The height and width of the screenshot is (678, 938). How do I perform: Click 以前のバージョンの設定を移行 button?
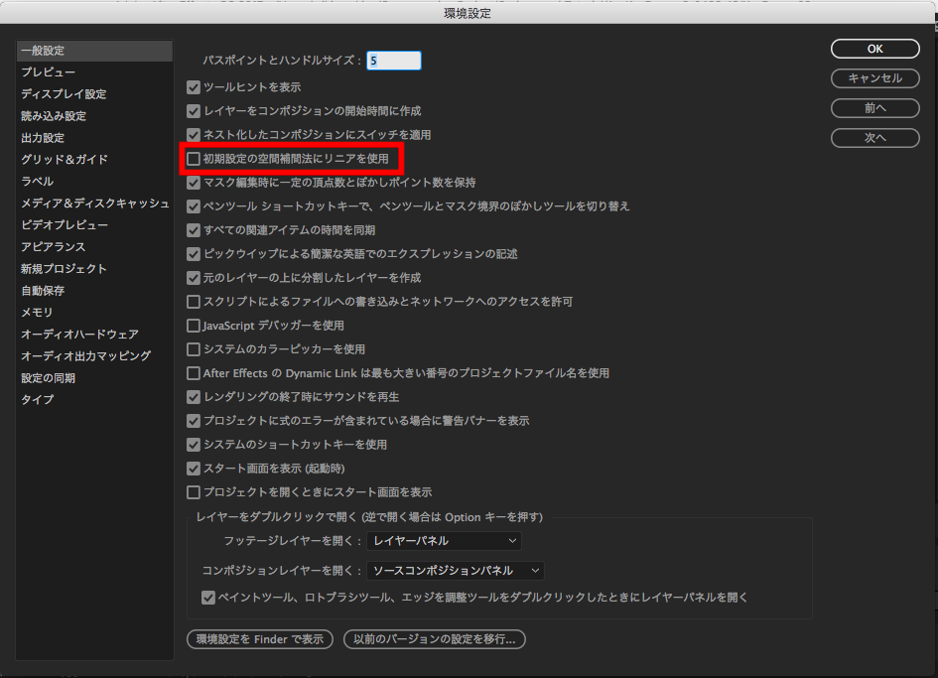click(x=435, y=639)
